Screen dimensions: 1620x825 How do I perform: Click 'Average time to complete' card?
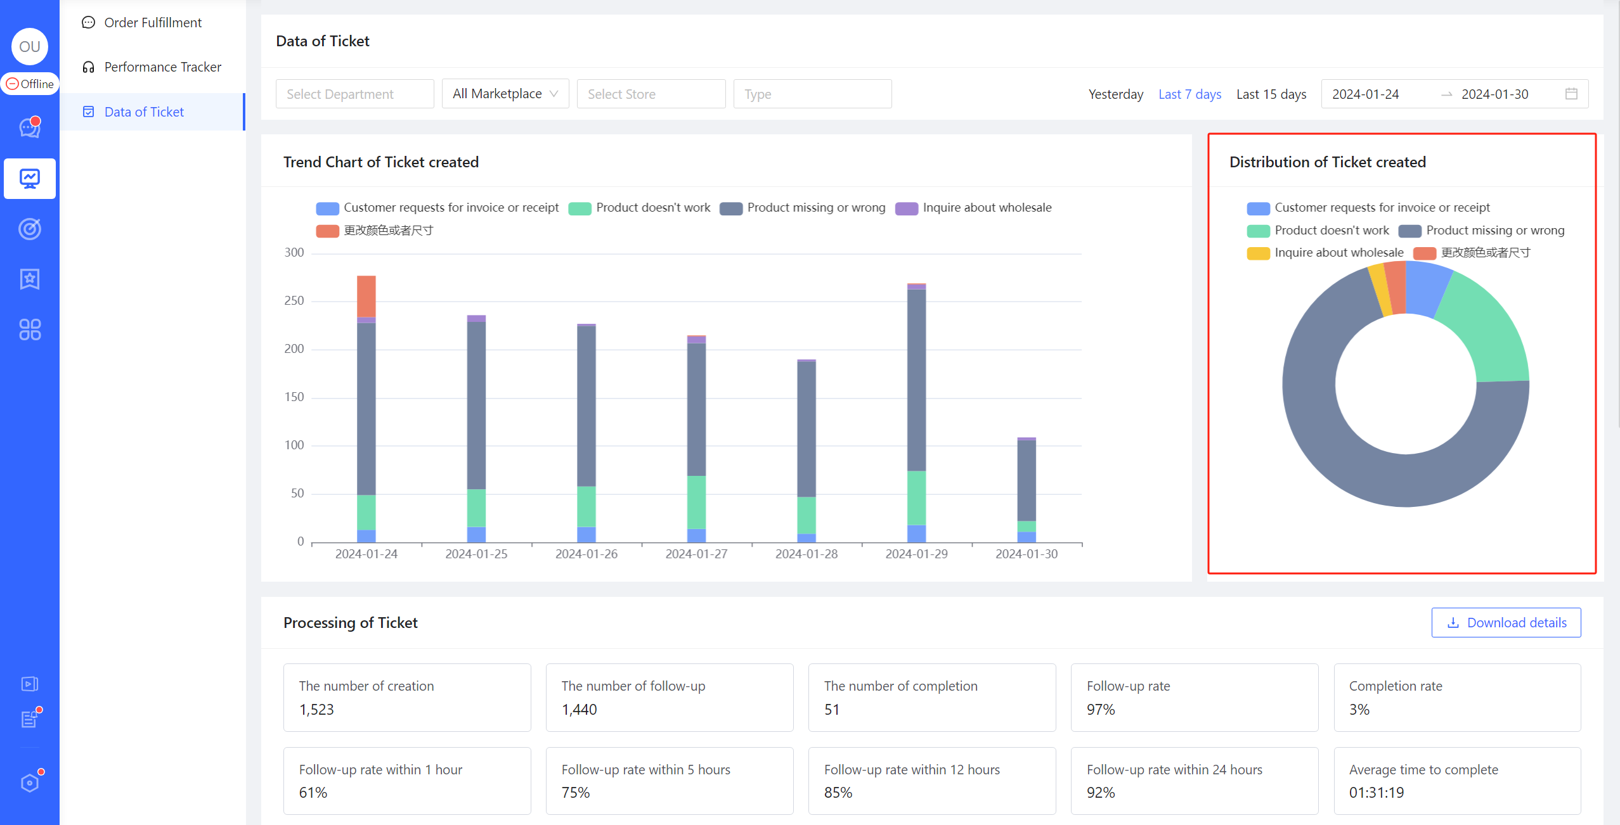click(1457, 781)
